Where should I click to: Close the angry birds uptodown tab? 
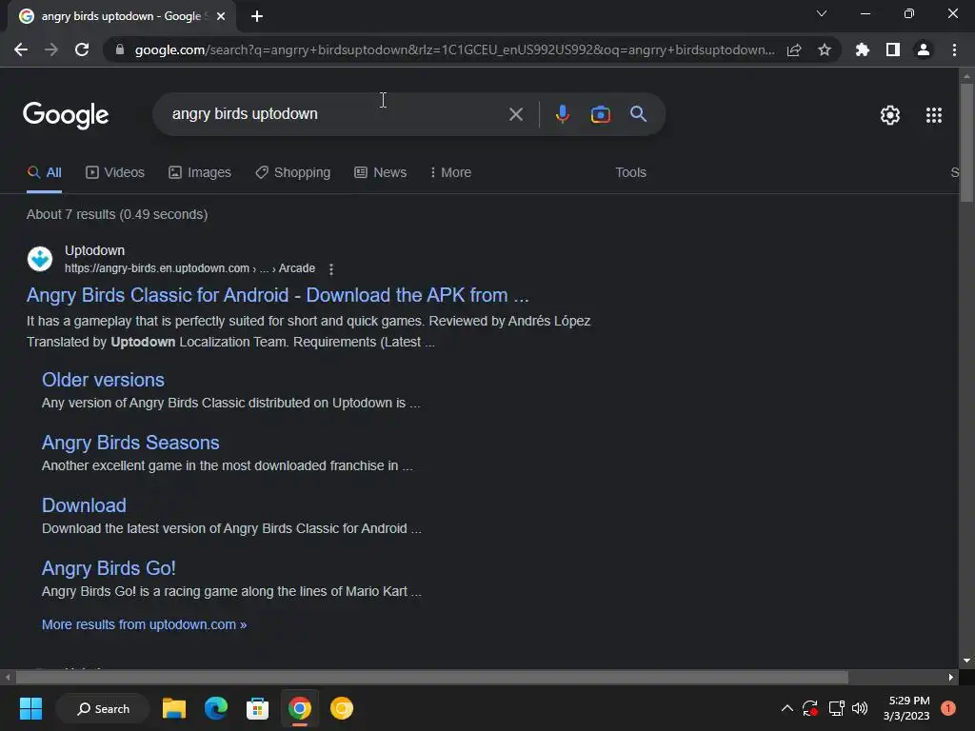pyautogui.click(x=220, y=16)
